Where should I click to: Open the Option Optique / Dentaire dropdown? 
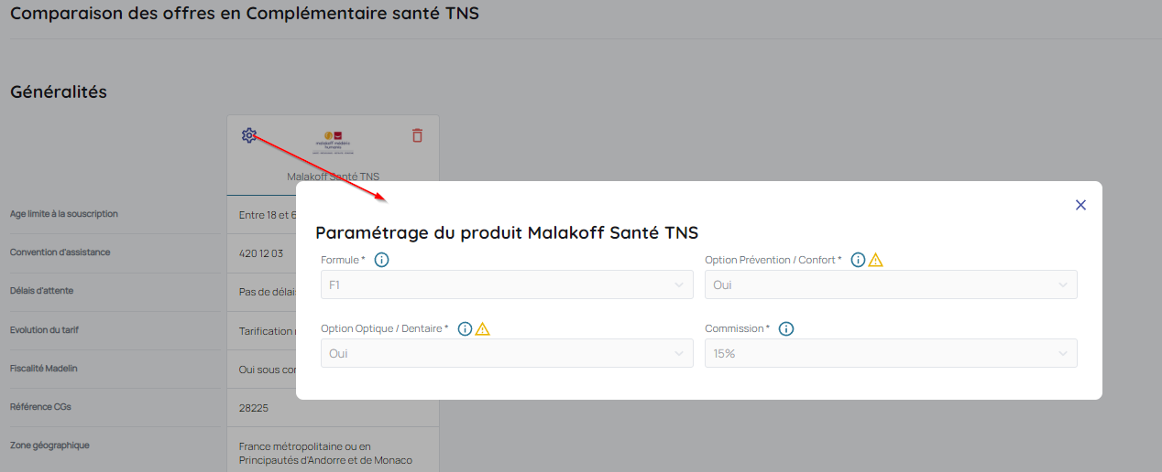(x=506, y=353)
